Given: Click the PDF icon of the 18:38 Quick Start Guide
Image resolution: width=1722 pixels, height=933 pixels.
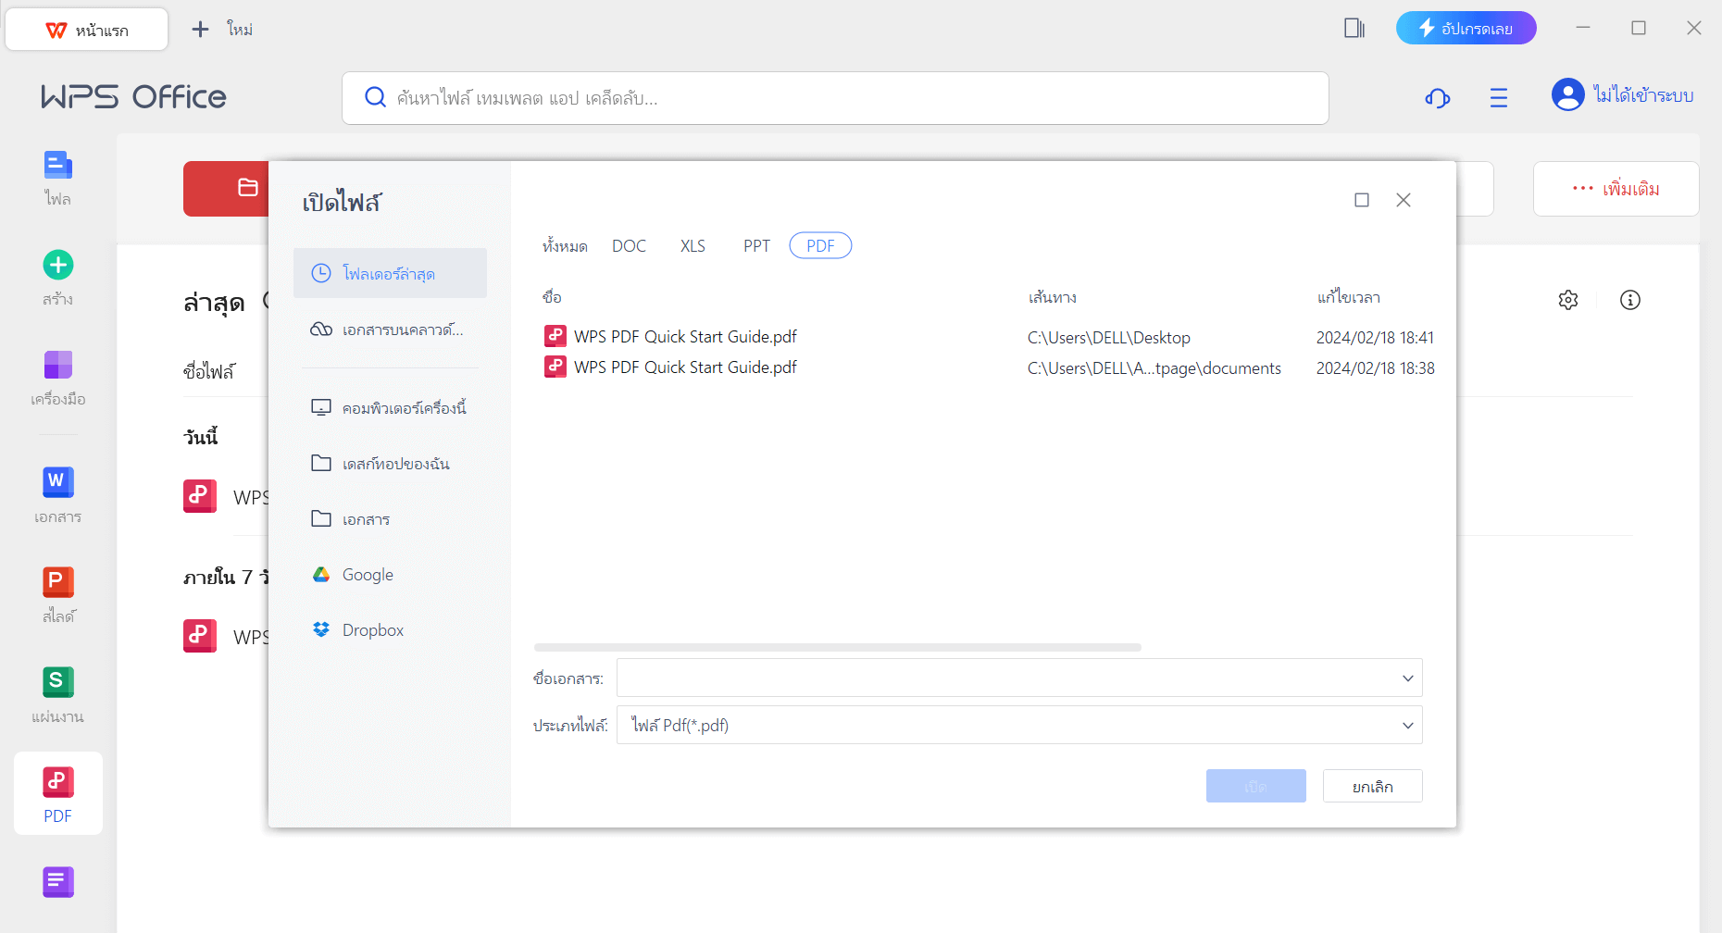Looking at the screenshot, I should 555,367.
